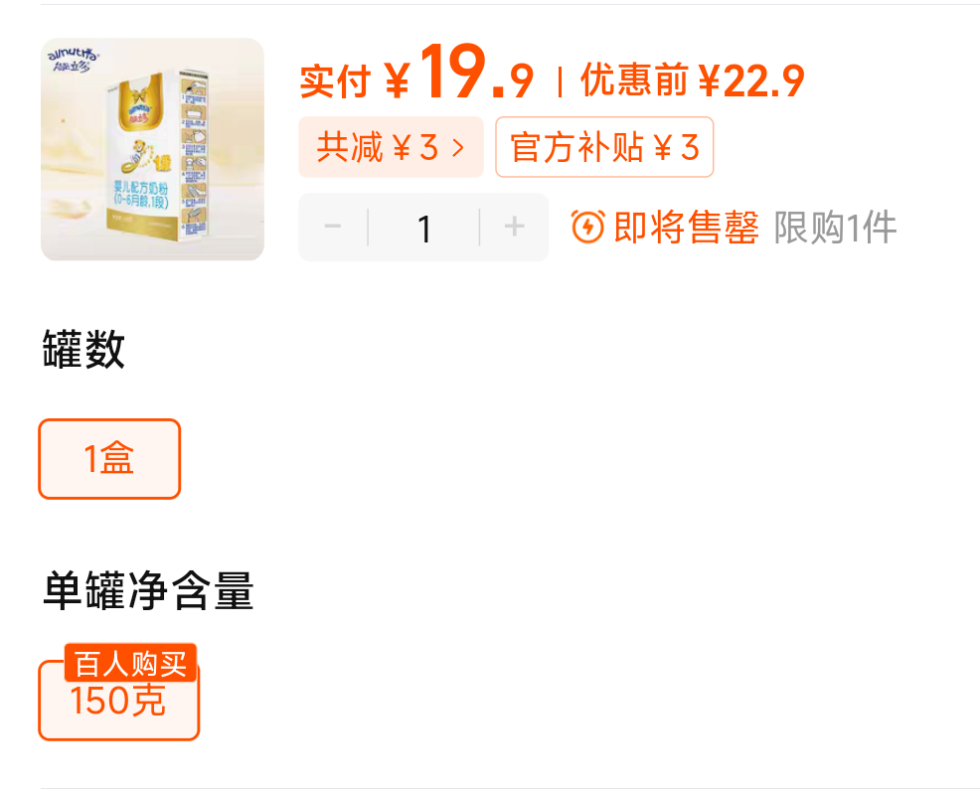Click the milk powder box in the image
The height and width of the screenshot is (791, 980).
click(157, 155)
